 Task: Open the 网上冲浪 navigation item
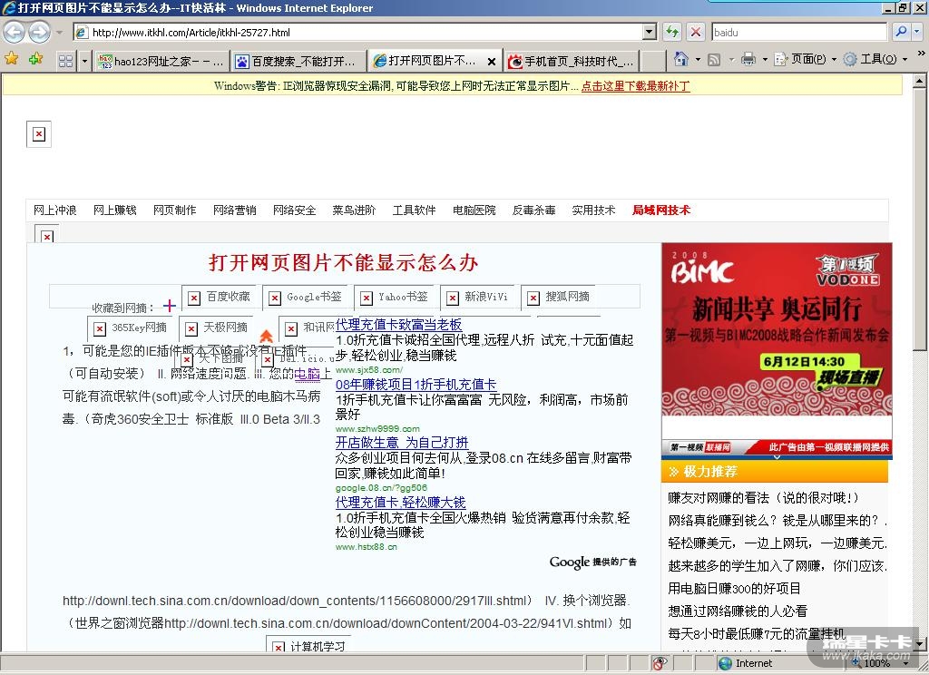(x=55, y=210)
